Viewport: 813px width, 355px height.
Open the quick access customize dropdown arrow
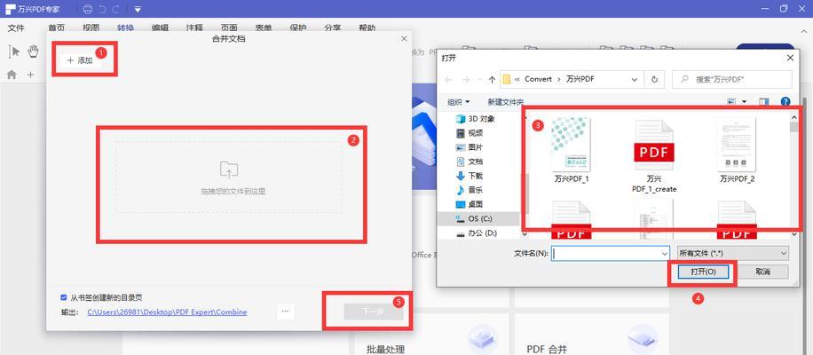pos(138,9)
